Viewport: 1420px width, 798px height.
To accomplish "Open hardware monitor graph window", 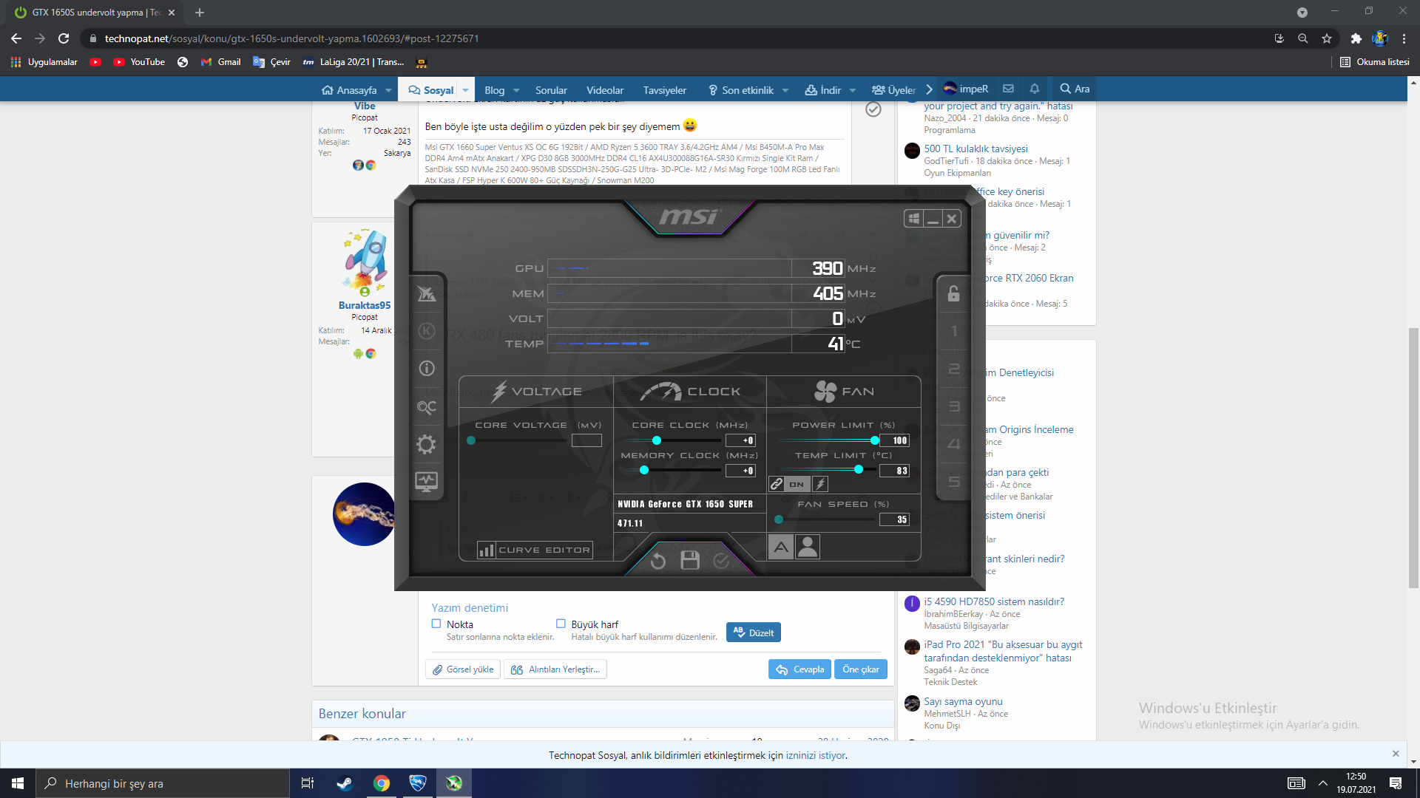I will [x=426, y=482].
